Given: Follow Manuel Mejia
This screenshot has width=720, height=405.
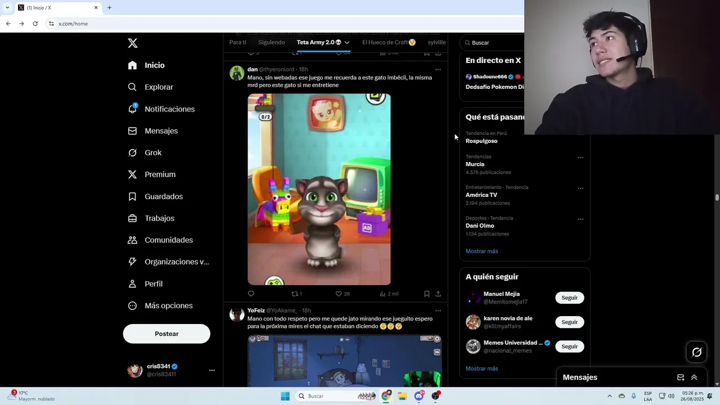Looking at the screenshot, I should 569,298.
